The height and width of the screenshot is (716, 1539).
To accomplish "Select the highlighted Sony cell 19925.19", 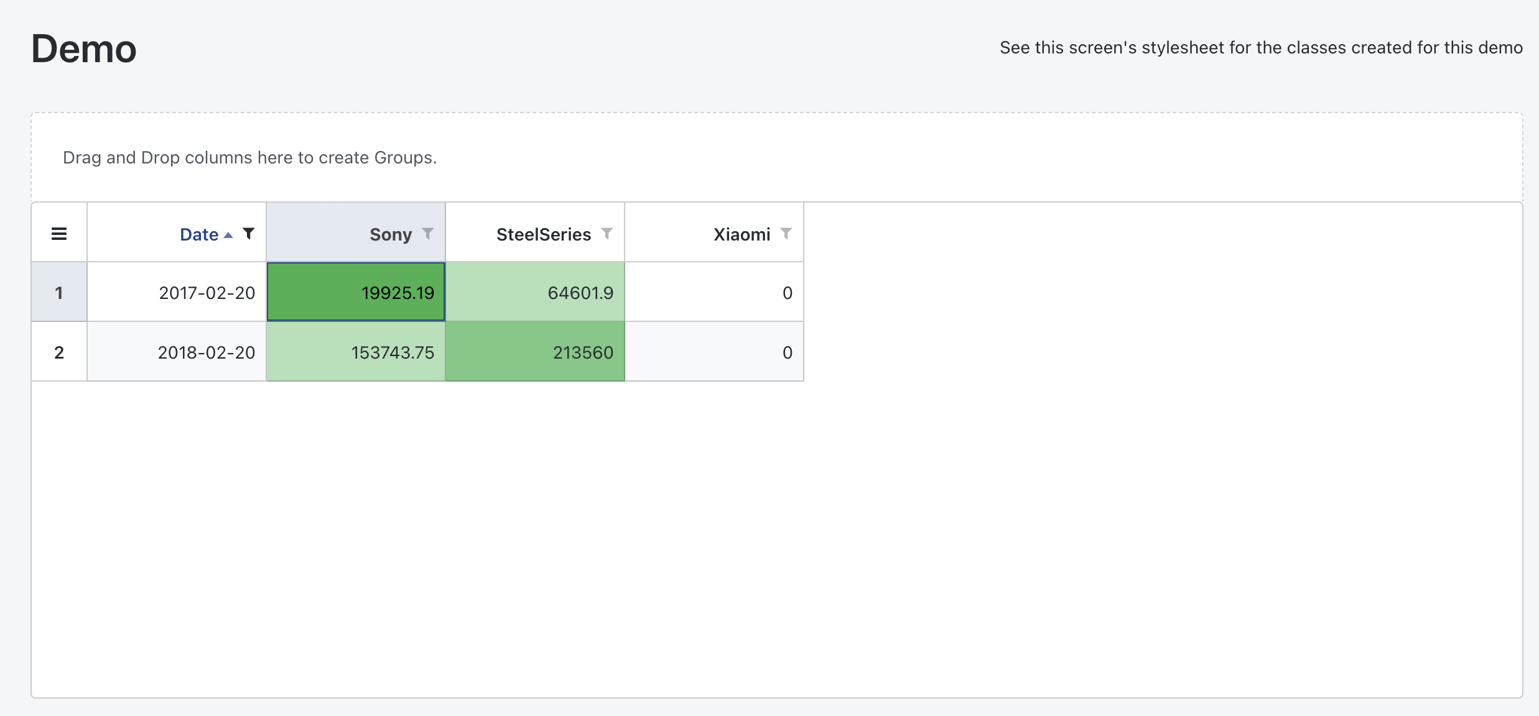I will (x=355, y=291).
